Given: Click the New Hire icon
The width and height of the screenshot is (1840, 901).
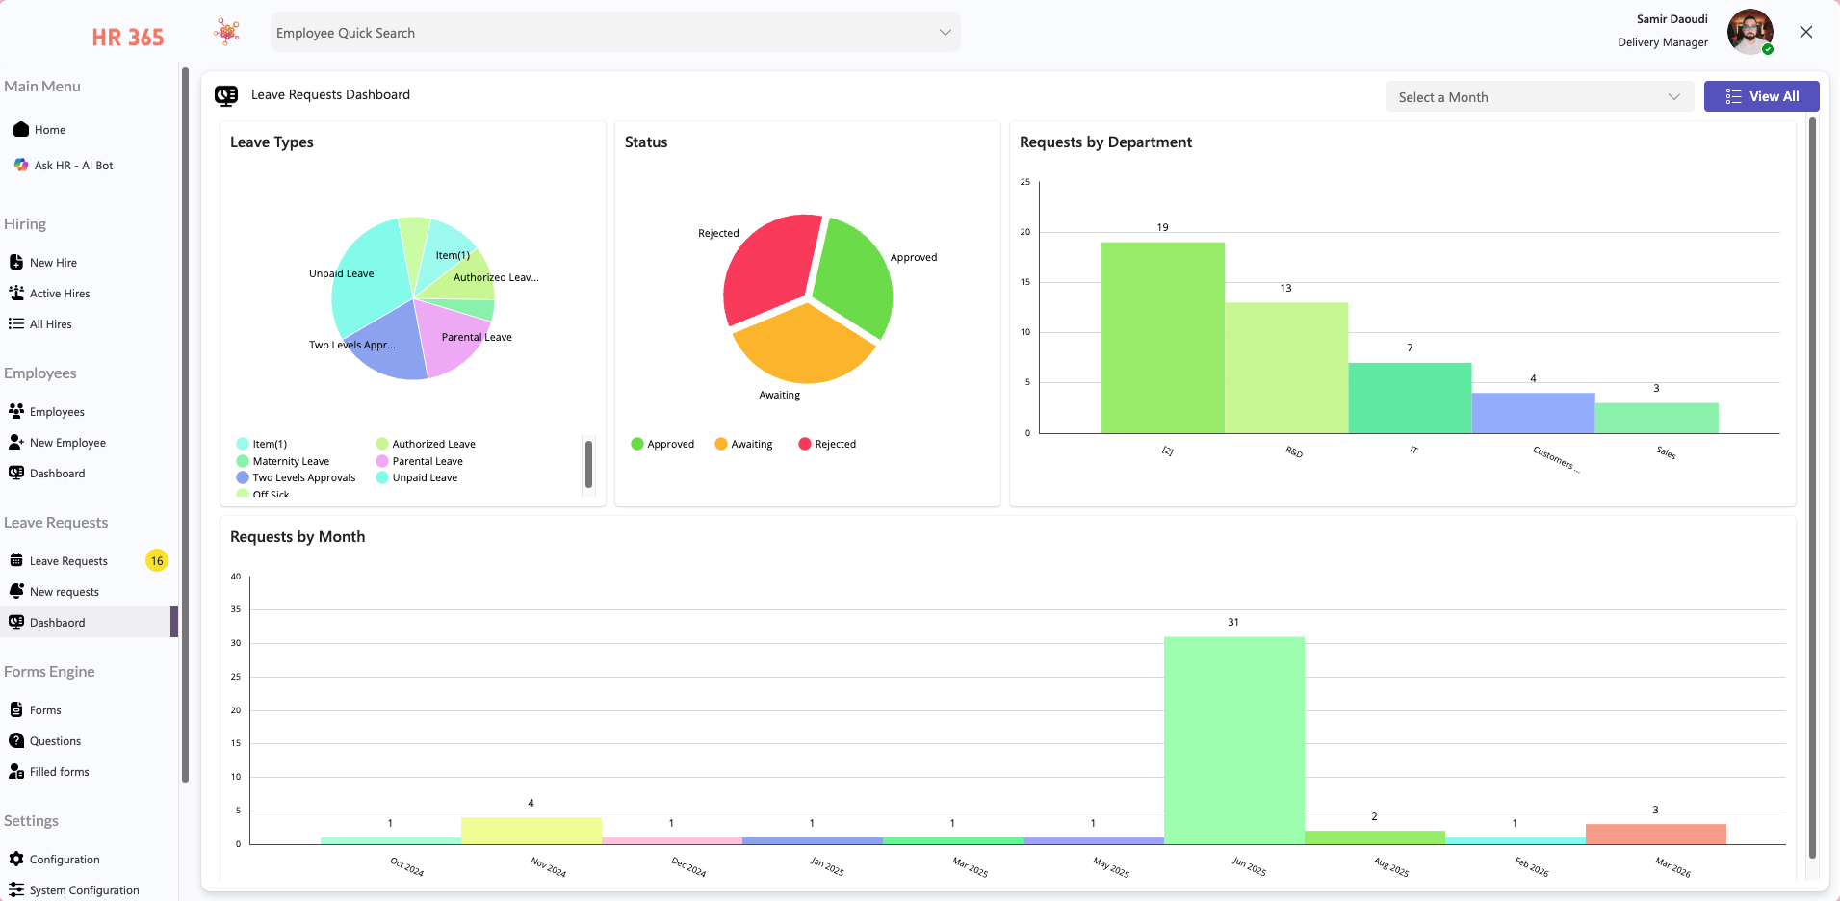Looking at the screenshot, I should pyautogui.click(x=16, y=261).
